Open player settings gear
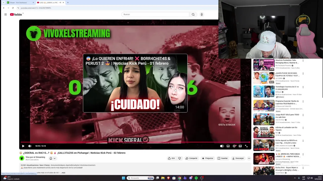The width and height of the screenshot is (323, 181). click(234, 146)
